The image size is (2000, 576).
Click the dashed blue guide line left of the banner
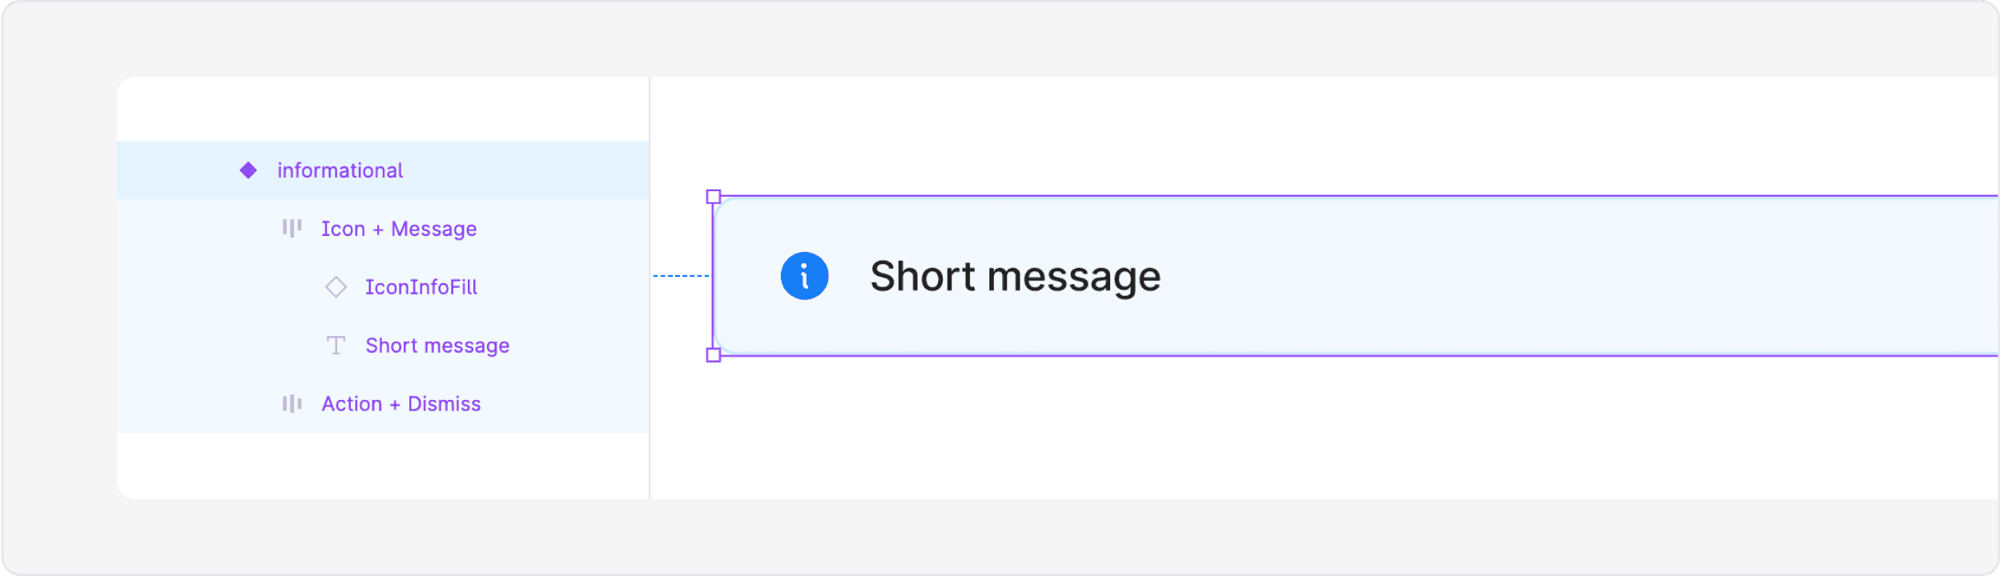(x=681, y=277)
